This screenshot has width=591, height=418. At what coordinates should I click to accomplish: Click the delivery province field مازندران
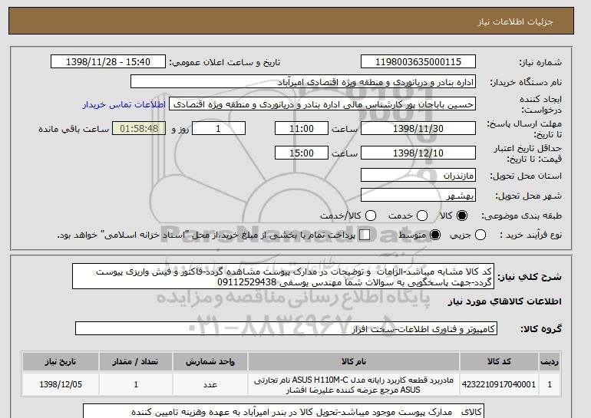[x=418, y=176]
